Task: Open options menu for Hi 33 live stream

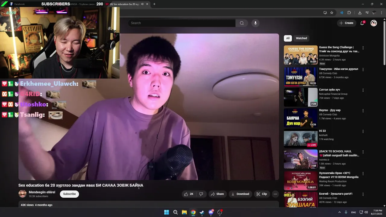Action: (363, 132)
